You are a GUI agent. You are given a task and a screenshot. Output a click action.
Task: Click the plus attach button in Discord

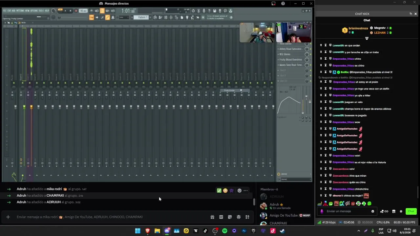[x=8, y=217]
